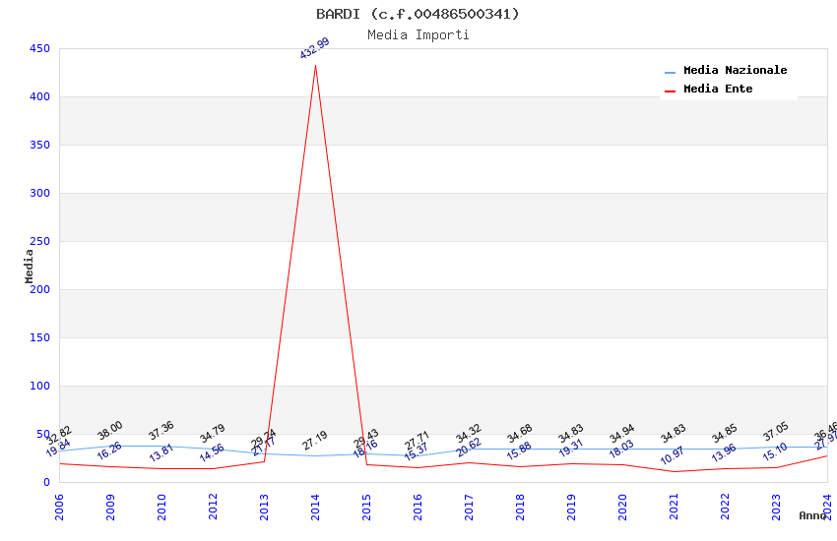The image size is (837, 541).
Task: Click the national value label 27.19
Action: 315,441
